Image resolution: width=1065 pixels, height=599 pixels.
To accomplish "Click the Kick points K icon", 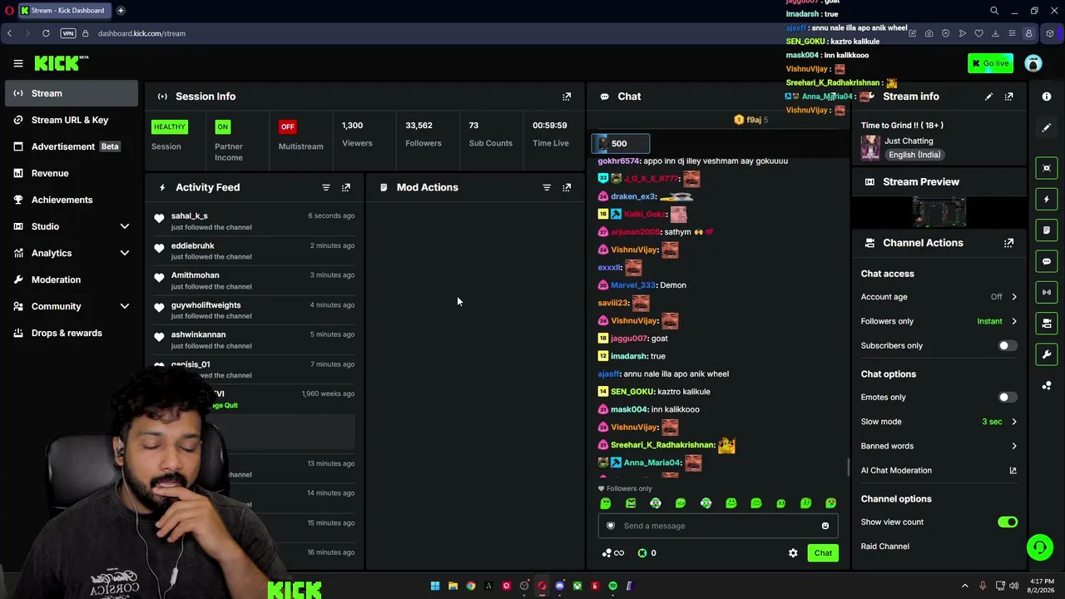I will 642,553.
